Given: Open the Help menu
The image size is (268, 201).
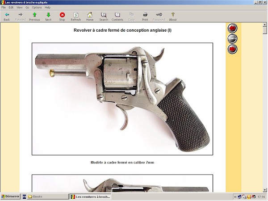Looking at the screenshot, I should (47, 8).
